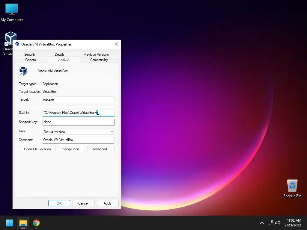The width and height of the screenshot is (307, 230).
Task: Click the Open File Location button
Action: [37, 149]
